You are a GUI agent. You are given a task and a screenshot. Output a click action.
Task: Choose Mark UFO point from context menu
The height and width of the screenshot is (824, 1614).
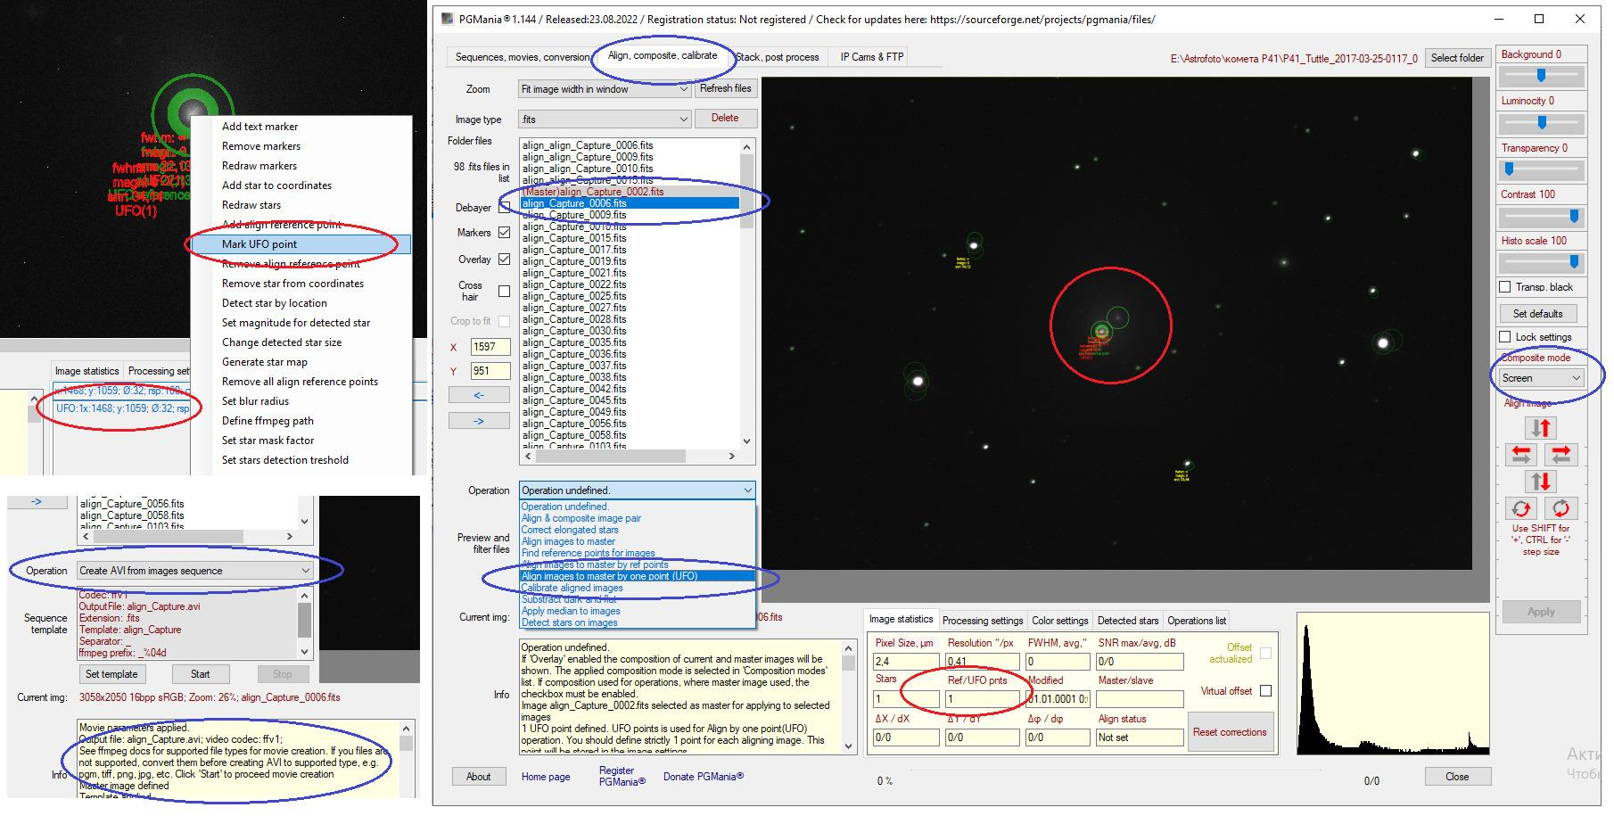259,244
